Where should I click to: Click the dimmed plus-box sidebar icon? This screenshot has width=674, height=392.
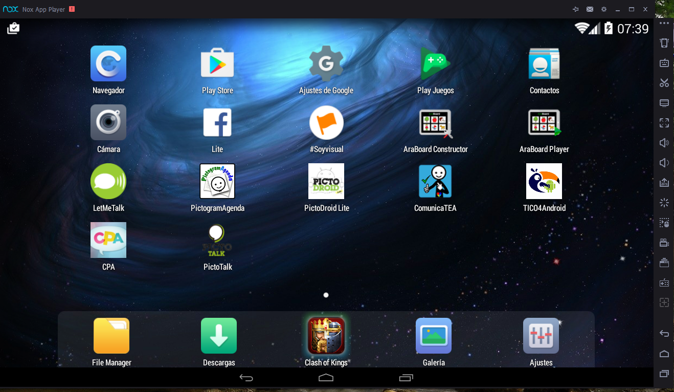coord(664,302)
